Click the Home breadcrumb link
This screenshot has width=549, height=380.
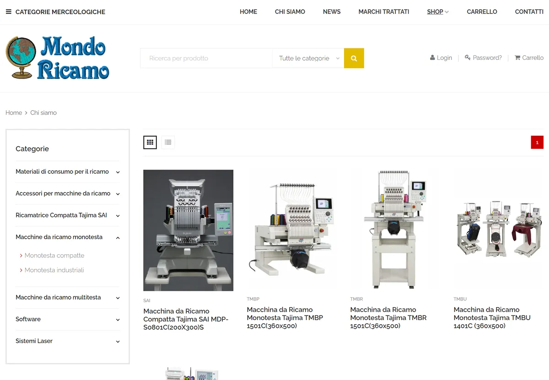[14, 113]
